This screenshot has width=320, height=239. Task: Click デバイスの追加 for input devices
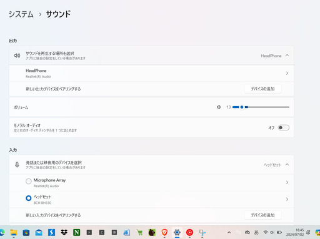[262, 215]
